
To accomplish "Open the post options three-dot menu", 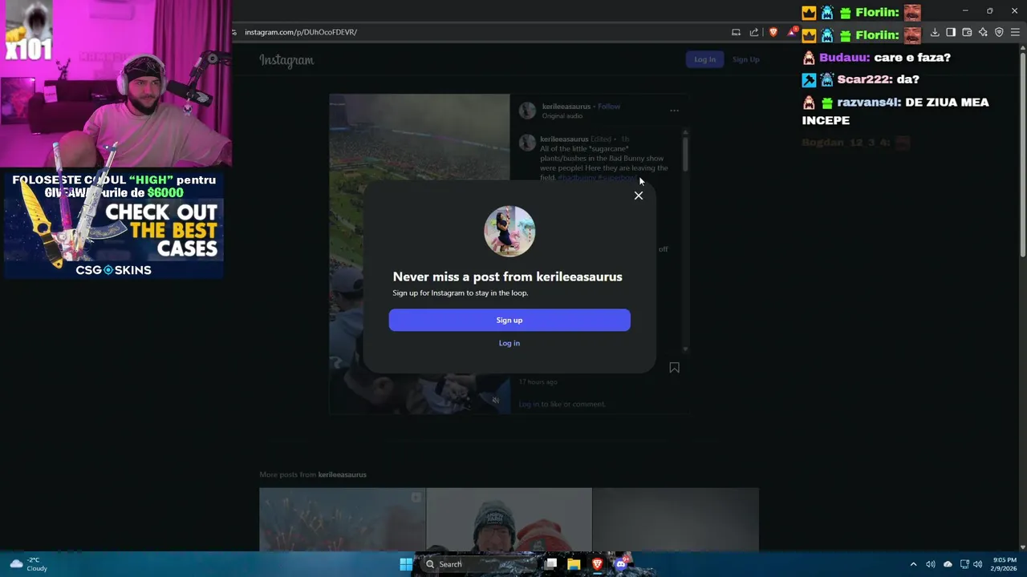I will coord(674,111).
